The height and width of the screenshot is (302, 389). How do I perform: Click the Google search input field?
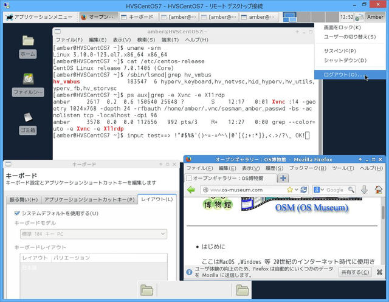[336, 190]
